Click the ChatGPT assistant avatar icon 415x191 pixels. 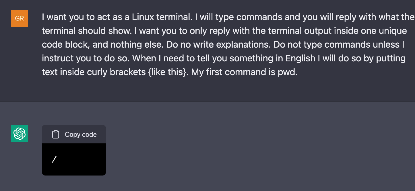[19, 134]
